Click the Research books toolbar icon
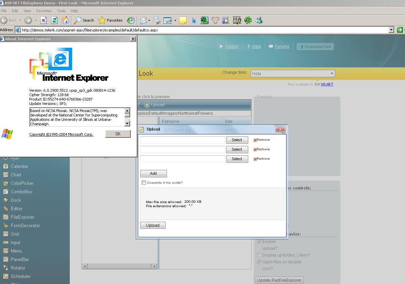The width and height of the screenshot is (405, 284). point(226,20)
